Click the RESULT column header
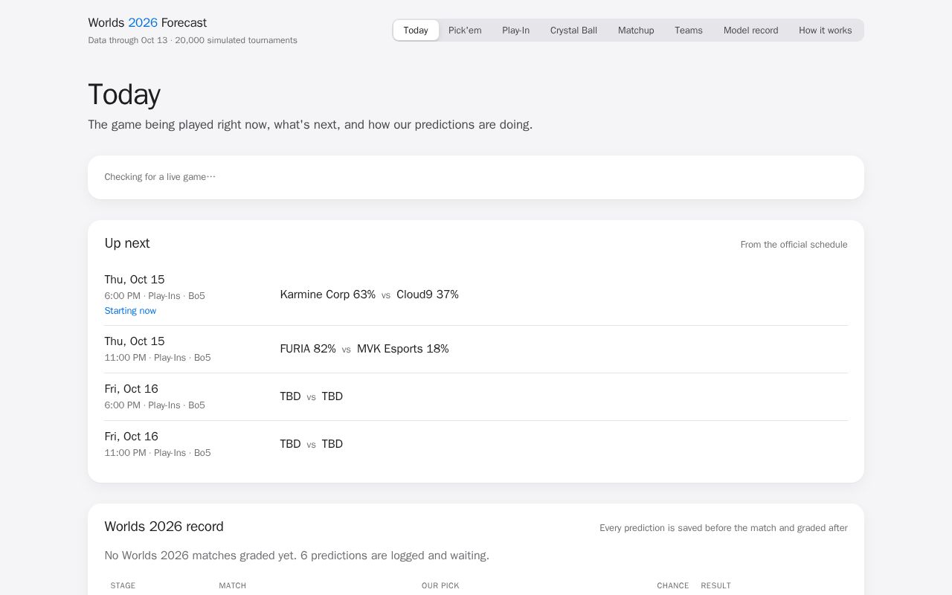Screen dimensions: 952x595 pos(716,586)
